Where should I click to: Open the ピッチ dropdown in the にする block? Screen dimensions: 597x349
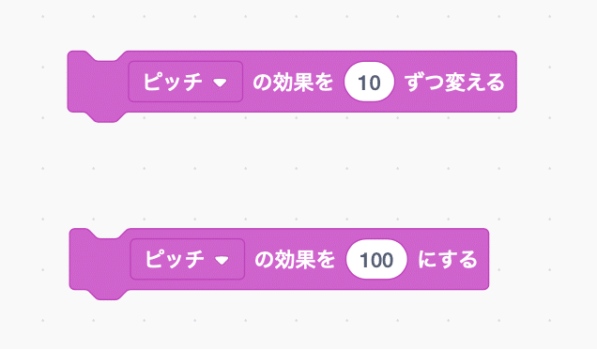point(188,259)
